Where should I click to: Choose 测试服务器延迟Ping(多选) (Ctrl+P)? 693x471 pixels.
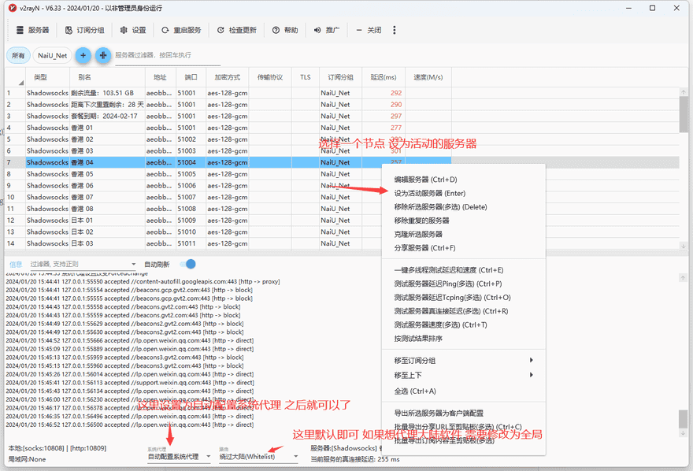464,284
